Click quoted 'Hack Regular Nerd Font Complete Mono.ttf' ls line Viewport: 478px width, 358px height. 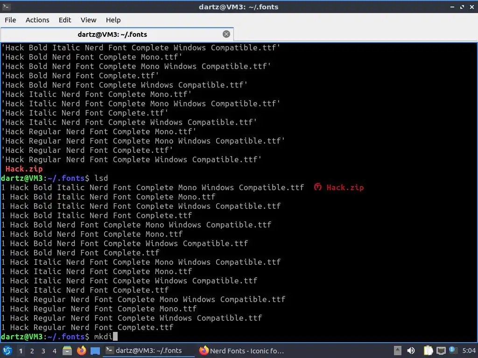pyautogui.click(x=99, y=131)
